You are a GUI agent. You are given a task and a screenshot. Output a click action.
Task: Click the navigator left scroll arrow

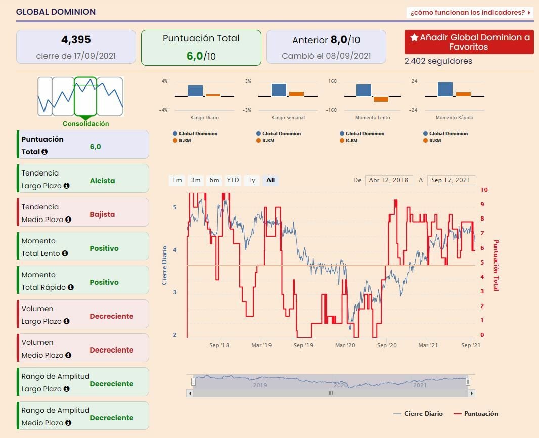pyautogui.click(x=190, y=393)
